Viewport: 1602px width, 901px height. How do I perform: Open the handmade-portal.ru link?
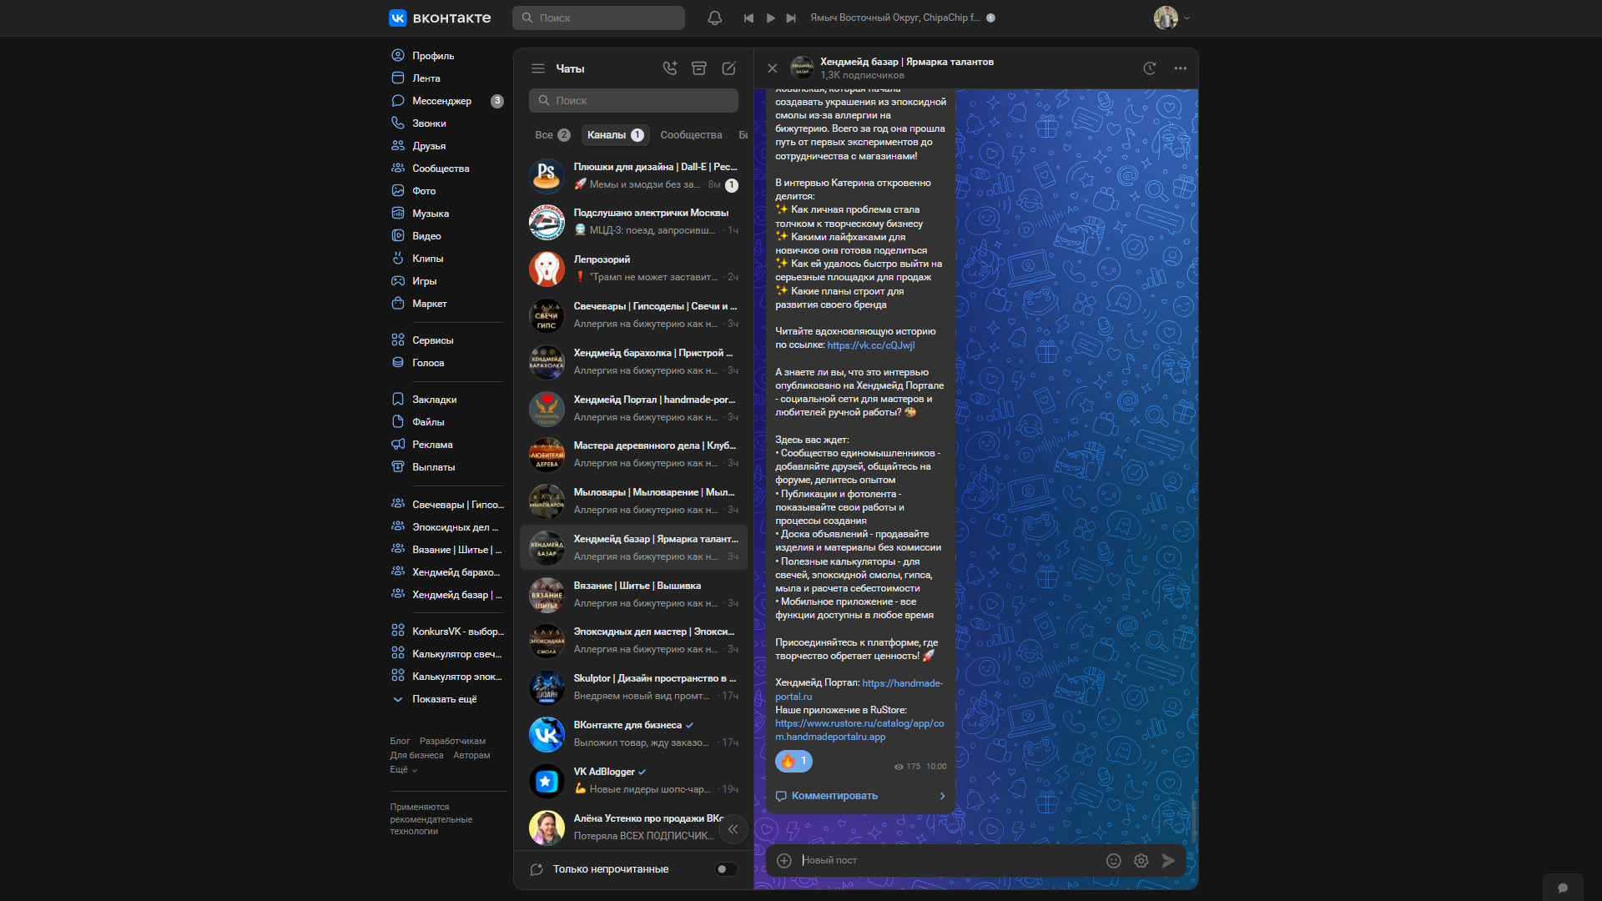tap(901, 683)
